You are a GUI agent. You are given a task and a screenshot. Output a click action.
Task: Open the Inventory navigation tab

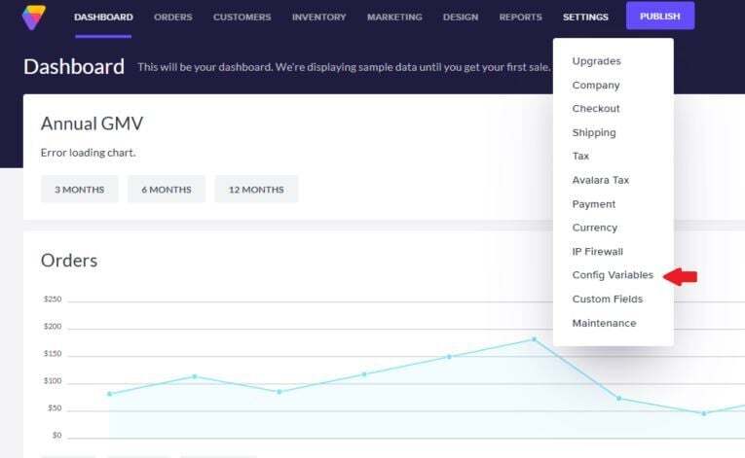[x=318, y=18]
